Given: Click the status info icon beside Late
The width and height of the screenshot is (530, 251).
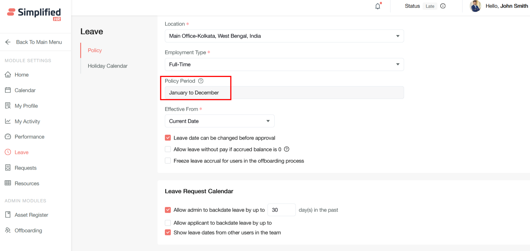Looking at the screenshot, I should (x=443, y=6).
